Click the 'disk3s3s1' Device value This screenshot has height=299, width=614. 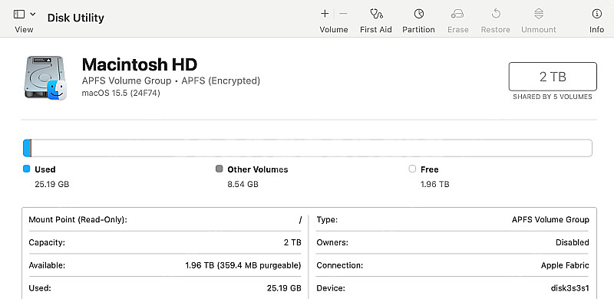click(569, 288)
